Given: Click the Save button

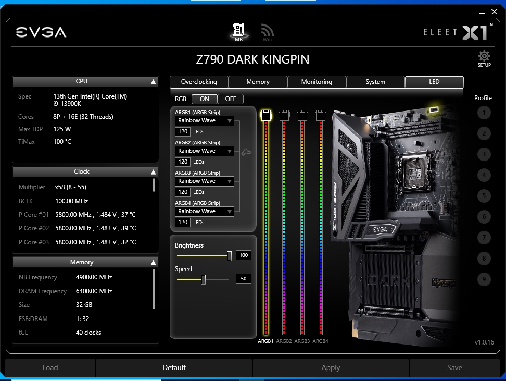Looking at the screenshot, I should 454,367.
